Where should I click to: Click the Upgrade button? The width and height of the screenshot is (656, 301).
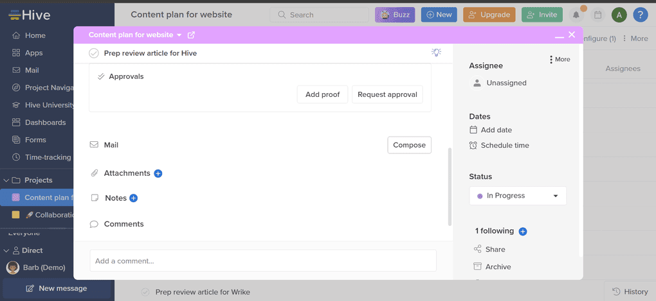[489, 15]
